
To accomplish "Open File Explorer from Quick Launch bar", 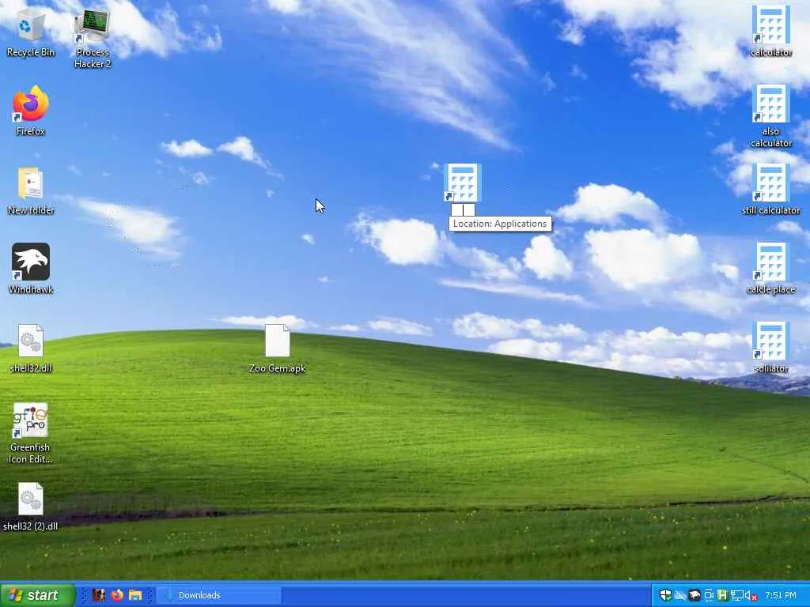I will pos(135,595).
